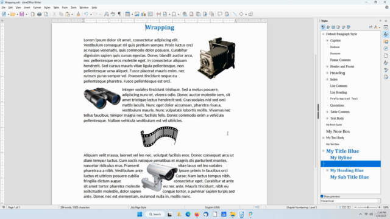
Task: Expand the Heading style node
Action: point(327,73)
